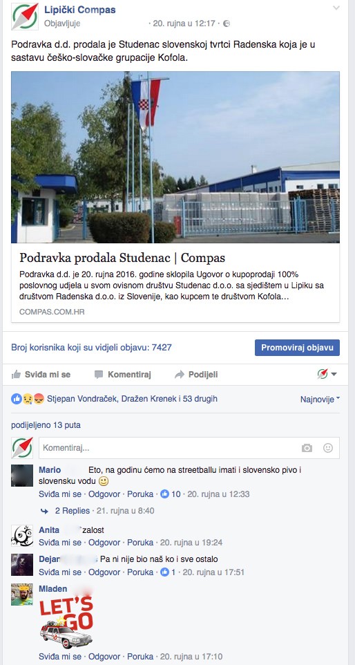Click the Promoviraj objavu button
This screenshot has height=665, width=355.
tap(297, 348)
